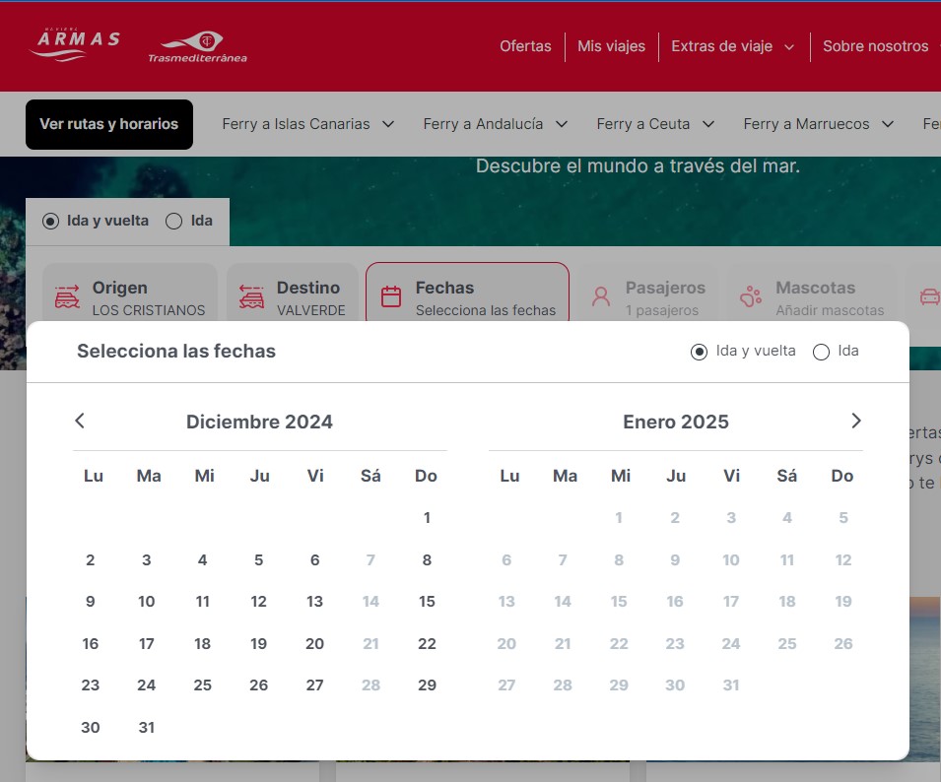Click the Pasajeros person icon
This screenshot has width=941, height=782.
pos(601,297)
